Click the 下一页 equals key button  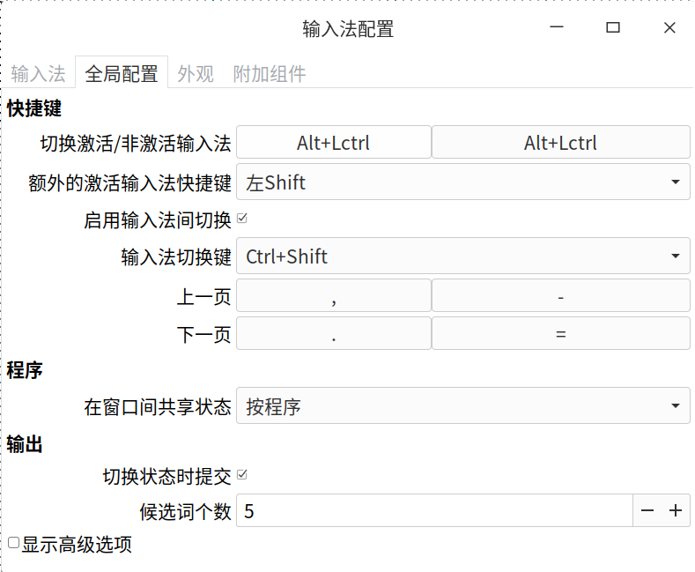pyautogui.click(x=560, y=334)
